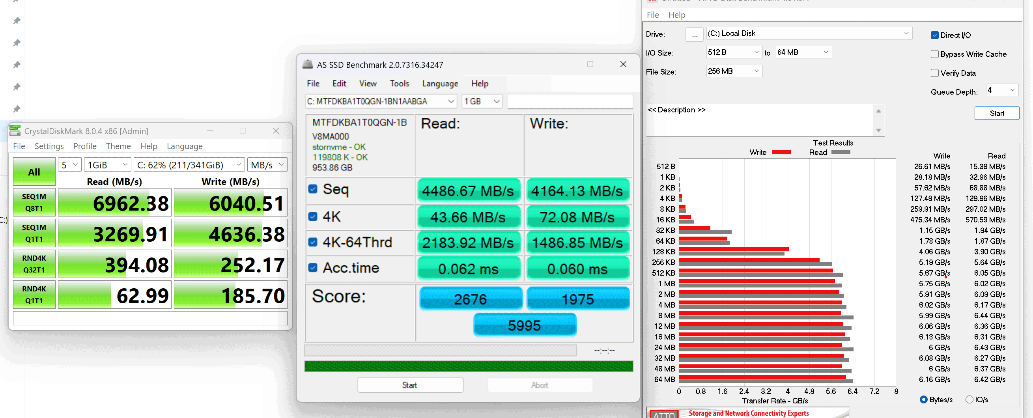Viewport: 1033px width, 418px height.
Task: Click the CrystalDiskMark app icon in title bar
Action: (x=15, y=131)
